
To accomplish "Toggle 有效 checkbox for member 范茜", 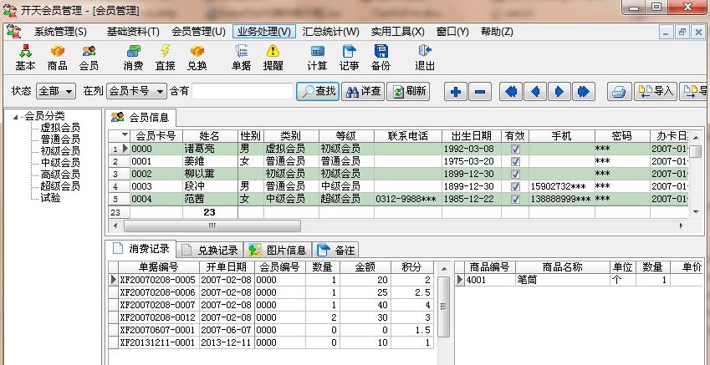I will point(515,199).
